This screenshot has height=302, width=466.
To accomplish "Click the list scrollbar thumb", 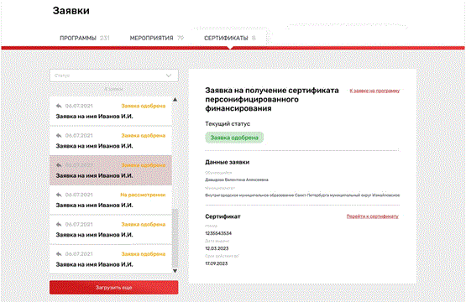I will tap(175, 237).
